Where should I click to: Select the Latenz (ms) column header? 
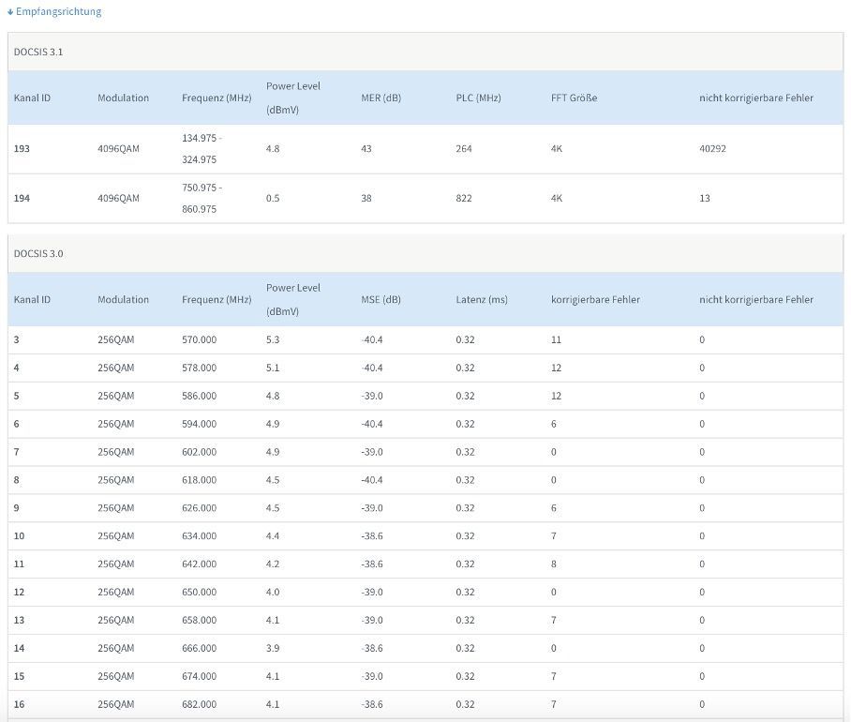pos(481,299)
